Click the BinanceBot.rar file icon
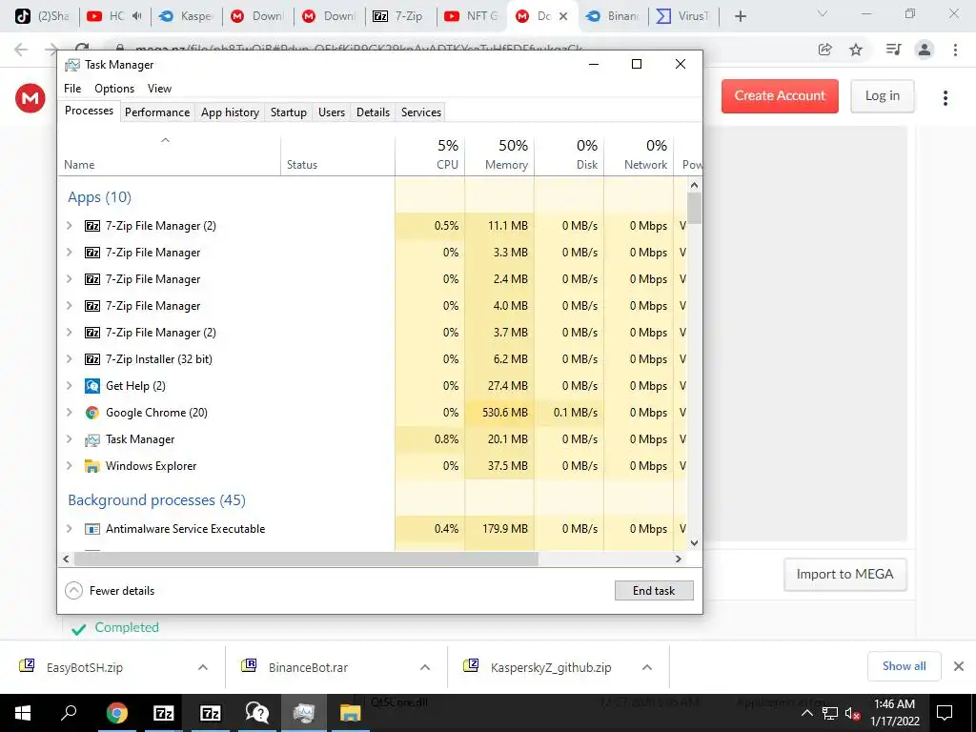 [249, 666]
